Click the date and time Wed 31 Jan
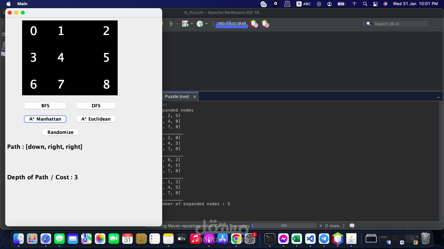This screenshot has width=444, height=249. [415, 4]
